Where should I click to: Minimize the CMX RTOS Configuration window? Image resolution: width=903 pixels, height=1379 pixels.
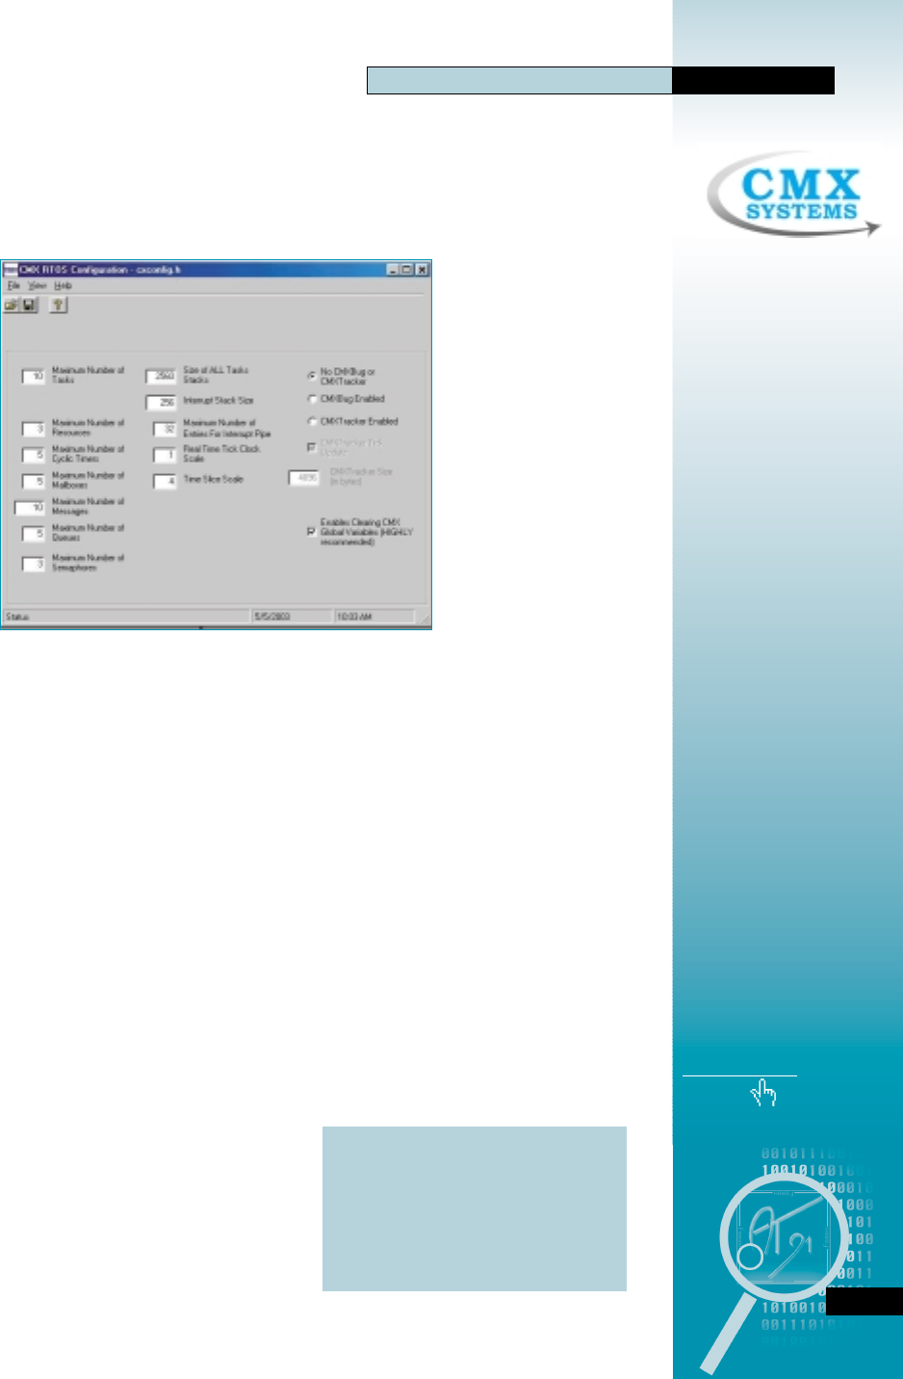click(x=394, y=270)
